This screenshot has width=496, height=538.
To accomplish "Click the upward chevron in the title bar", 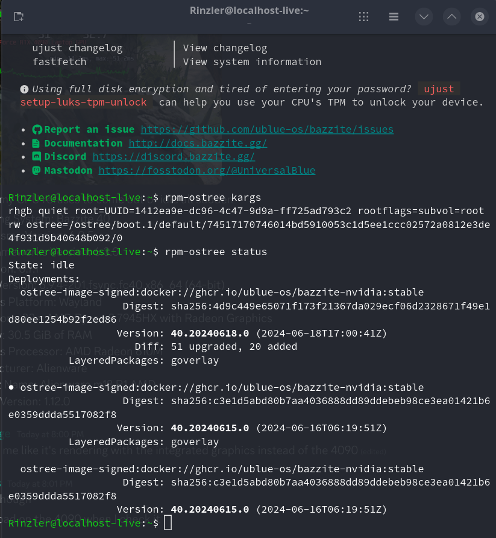I will [x=451, y=16].
